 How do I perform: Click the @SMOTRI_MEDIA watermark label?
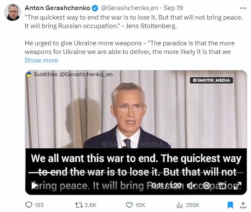point(211,80)
